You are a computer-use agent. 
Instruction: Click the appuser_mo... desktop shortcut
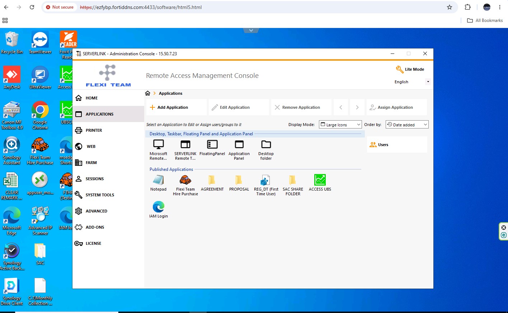[40, 183]
